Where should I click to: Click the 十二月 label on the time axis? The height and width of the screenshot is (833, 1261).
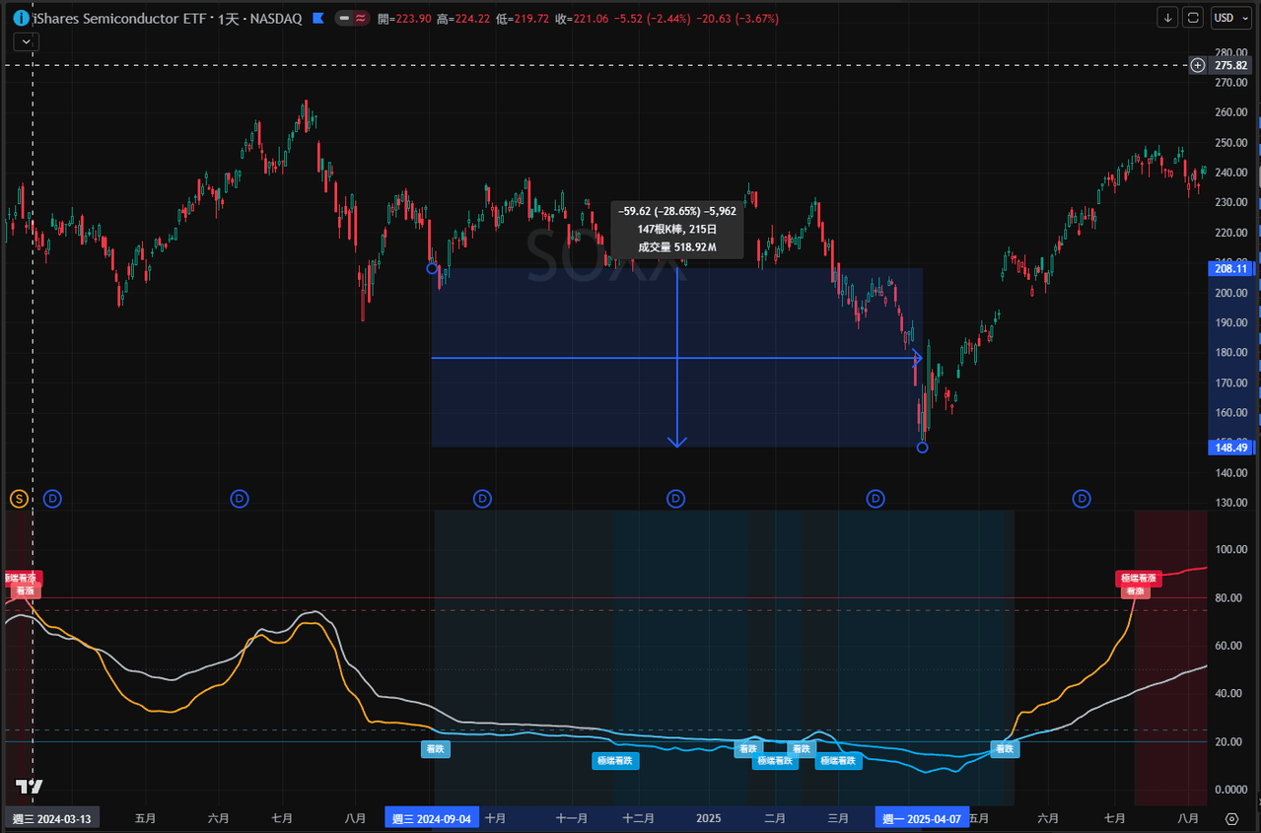click(639, 818)
